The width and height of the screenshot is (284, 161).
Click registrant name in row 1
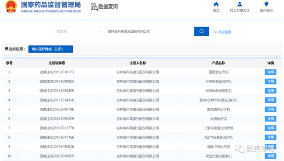[x=138, y=72]
